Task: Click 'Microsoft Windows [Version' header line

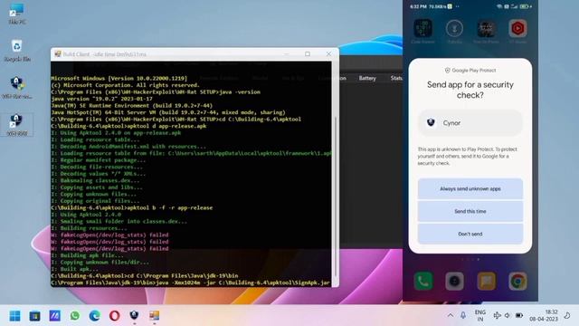Action: pyautogui.click(x=119, y=79)
